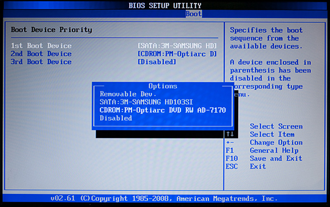Click the BIOS SETUP UTILITY title

click(165, 5)
